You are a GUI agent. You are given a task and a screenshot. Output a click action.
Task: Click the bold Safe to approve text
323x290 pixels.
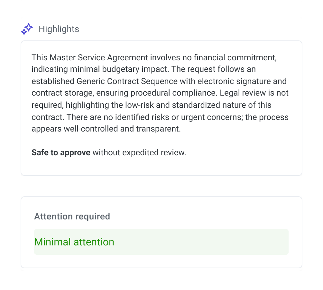(x=61, y=153)
